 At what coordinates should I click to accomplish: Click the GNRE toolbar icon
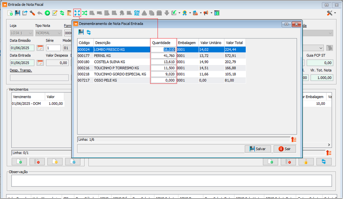[137, 13]
